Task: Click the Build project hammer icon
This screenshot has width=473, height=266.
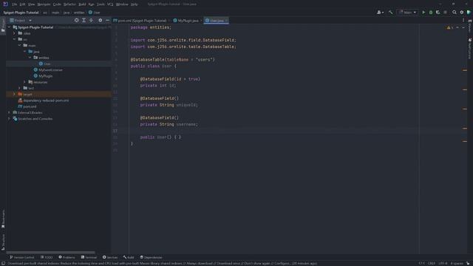Action: coord(391,13)
